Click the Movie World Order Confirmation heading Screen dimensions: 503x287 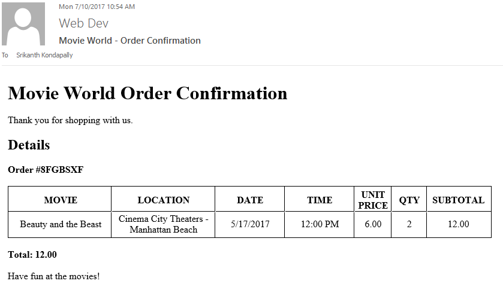(147, 93)
